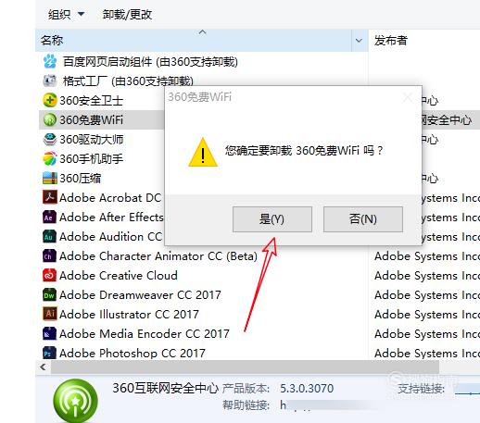Click the horizontal scrollbar left arrow

click(x=43, y=367)
